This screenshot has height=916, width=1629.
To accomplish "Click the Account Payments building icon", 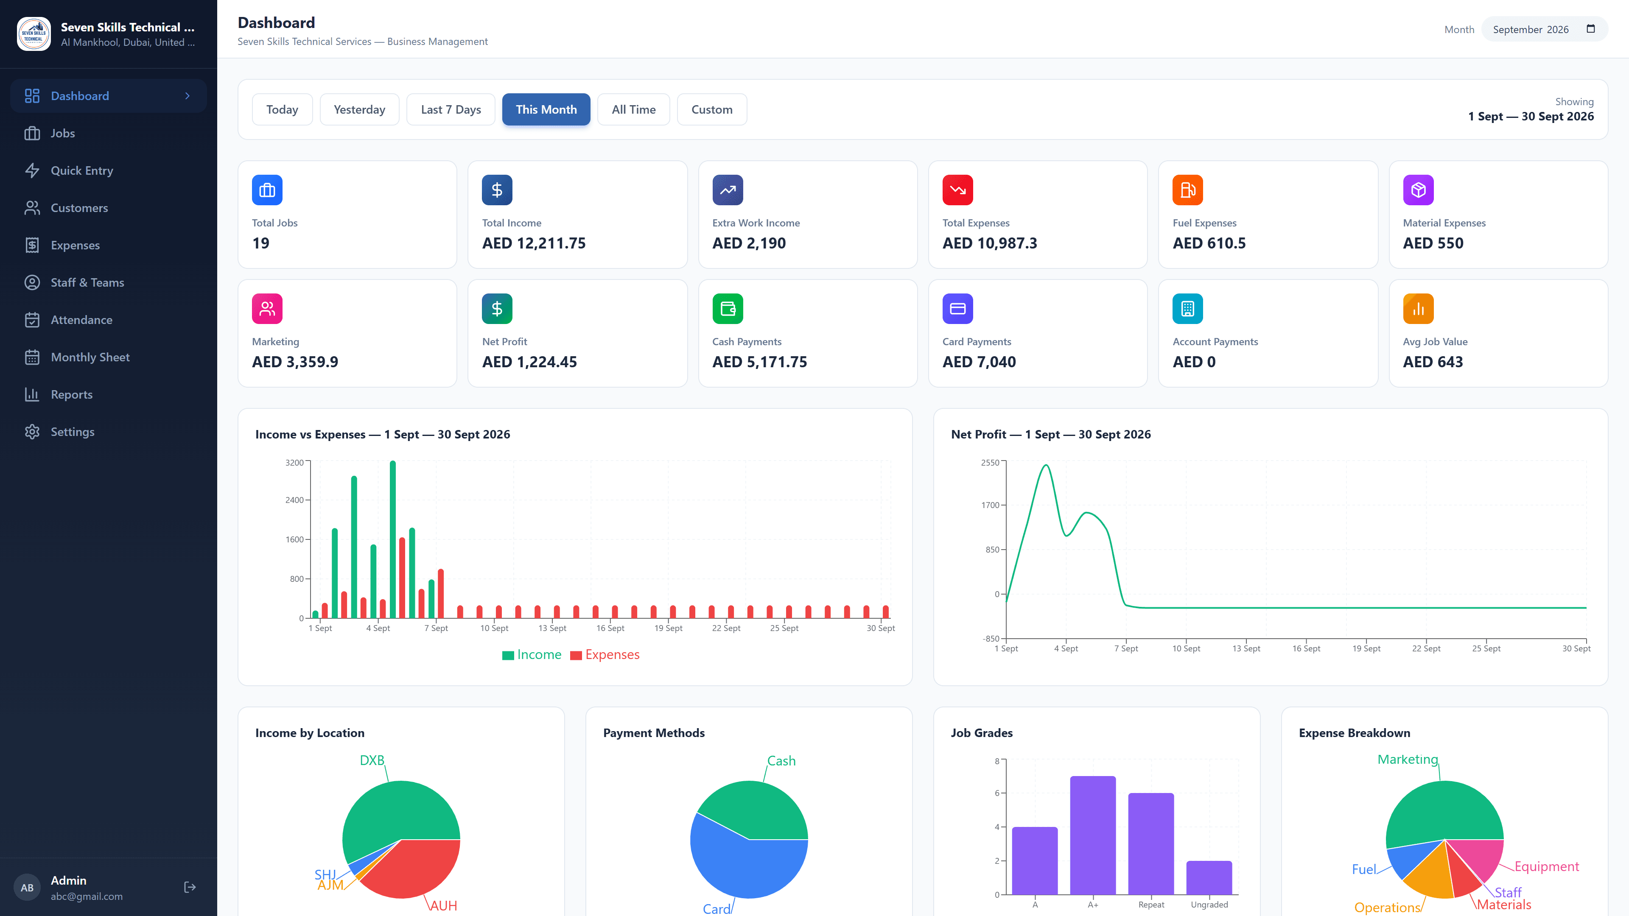I will point(1188,308).
